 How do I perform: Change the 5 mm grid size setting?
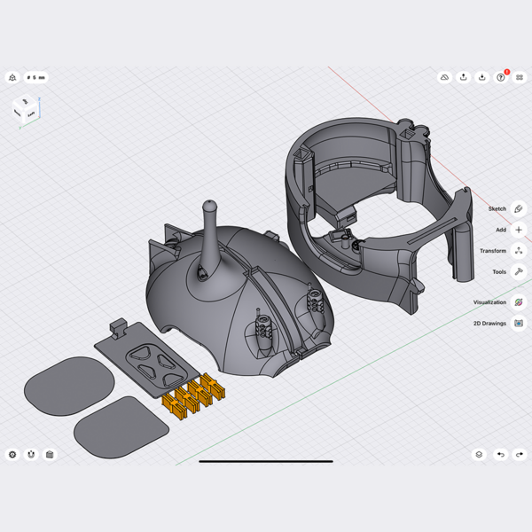click(x=36, y=78)
